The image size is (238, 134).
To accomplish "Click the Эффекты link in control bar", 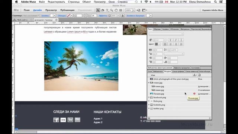I will click(103, 16).
